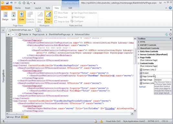This screenshot has width=173, height=124.
Task: Open the Insert ribbon tab
Action: (27, 8)
